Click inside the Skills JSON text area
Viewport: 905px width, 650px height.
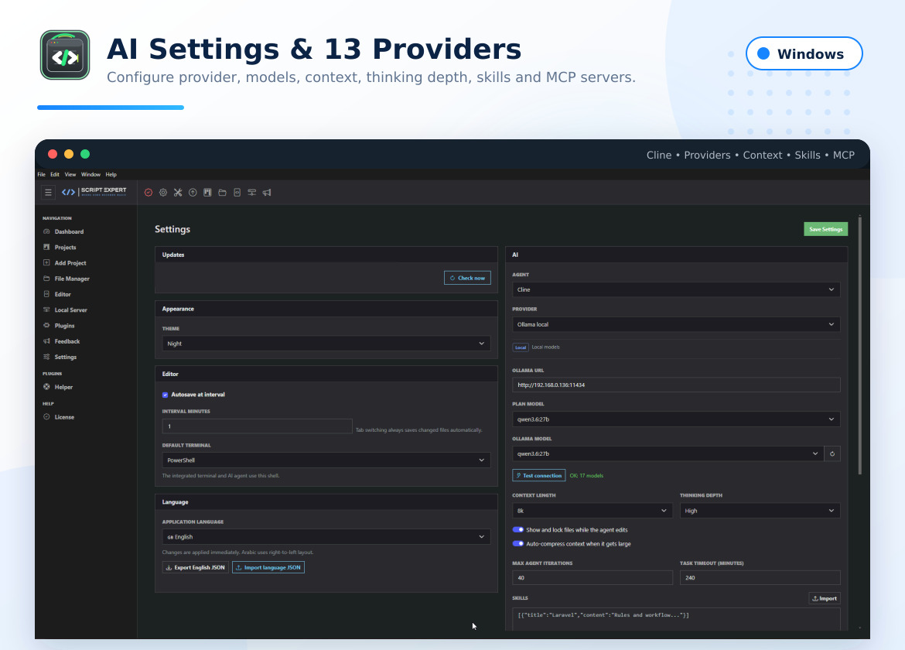pos(676,619)
